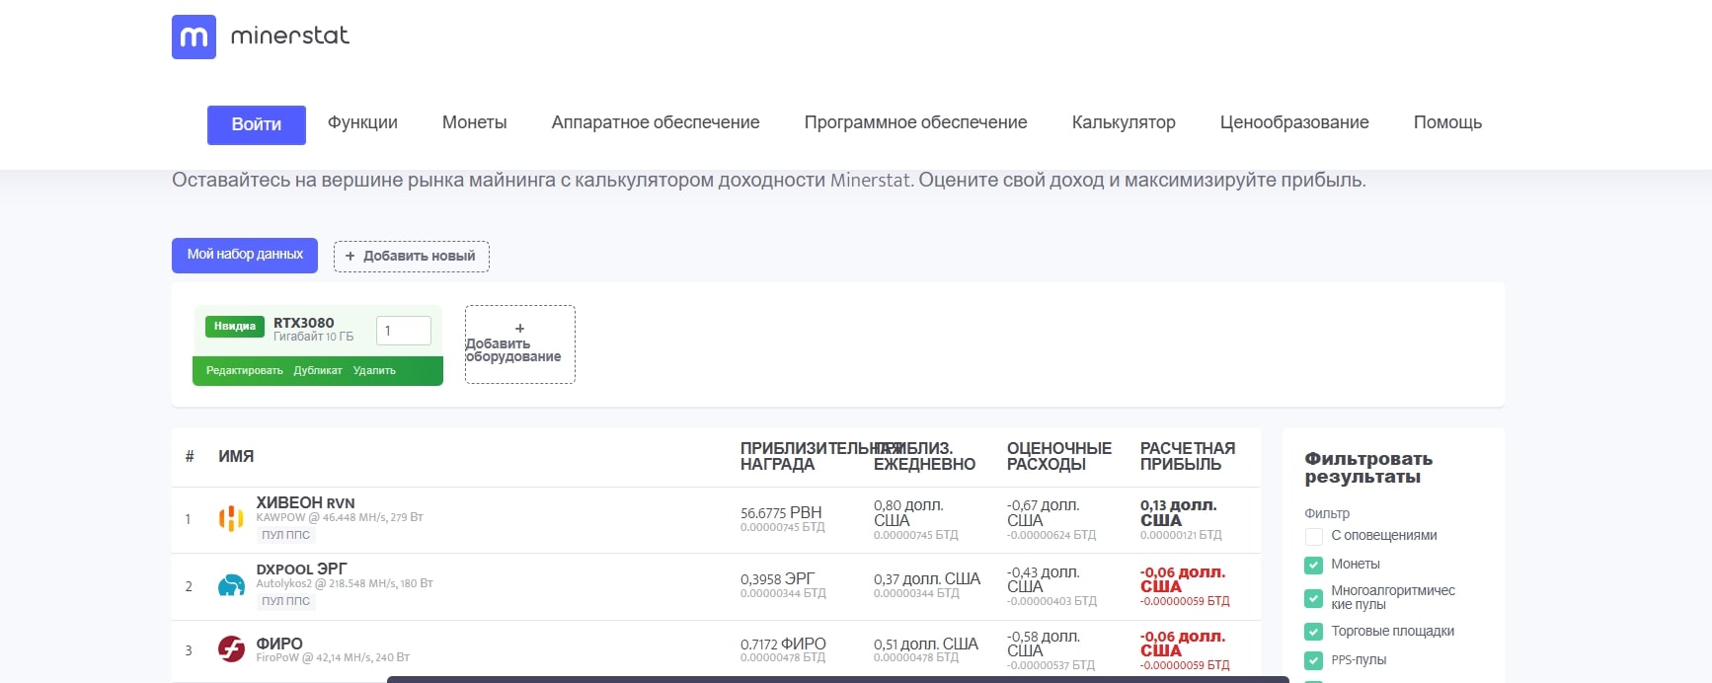
Task: Open the "DXPOOL ЭРГ" pool row name
Action: click(301, 569)
